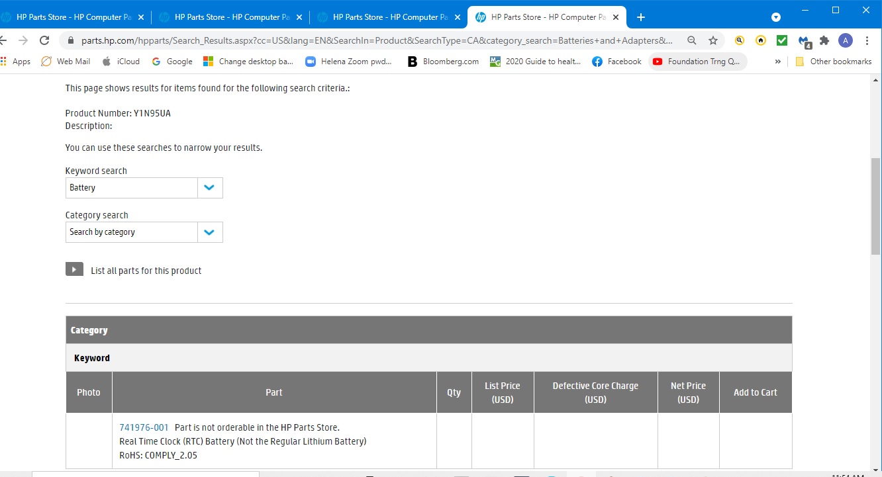Show hidden bookmarks with chevron

pos(777,62)
